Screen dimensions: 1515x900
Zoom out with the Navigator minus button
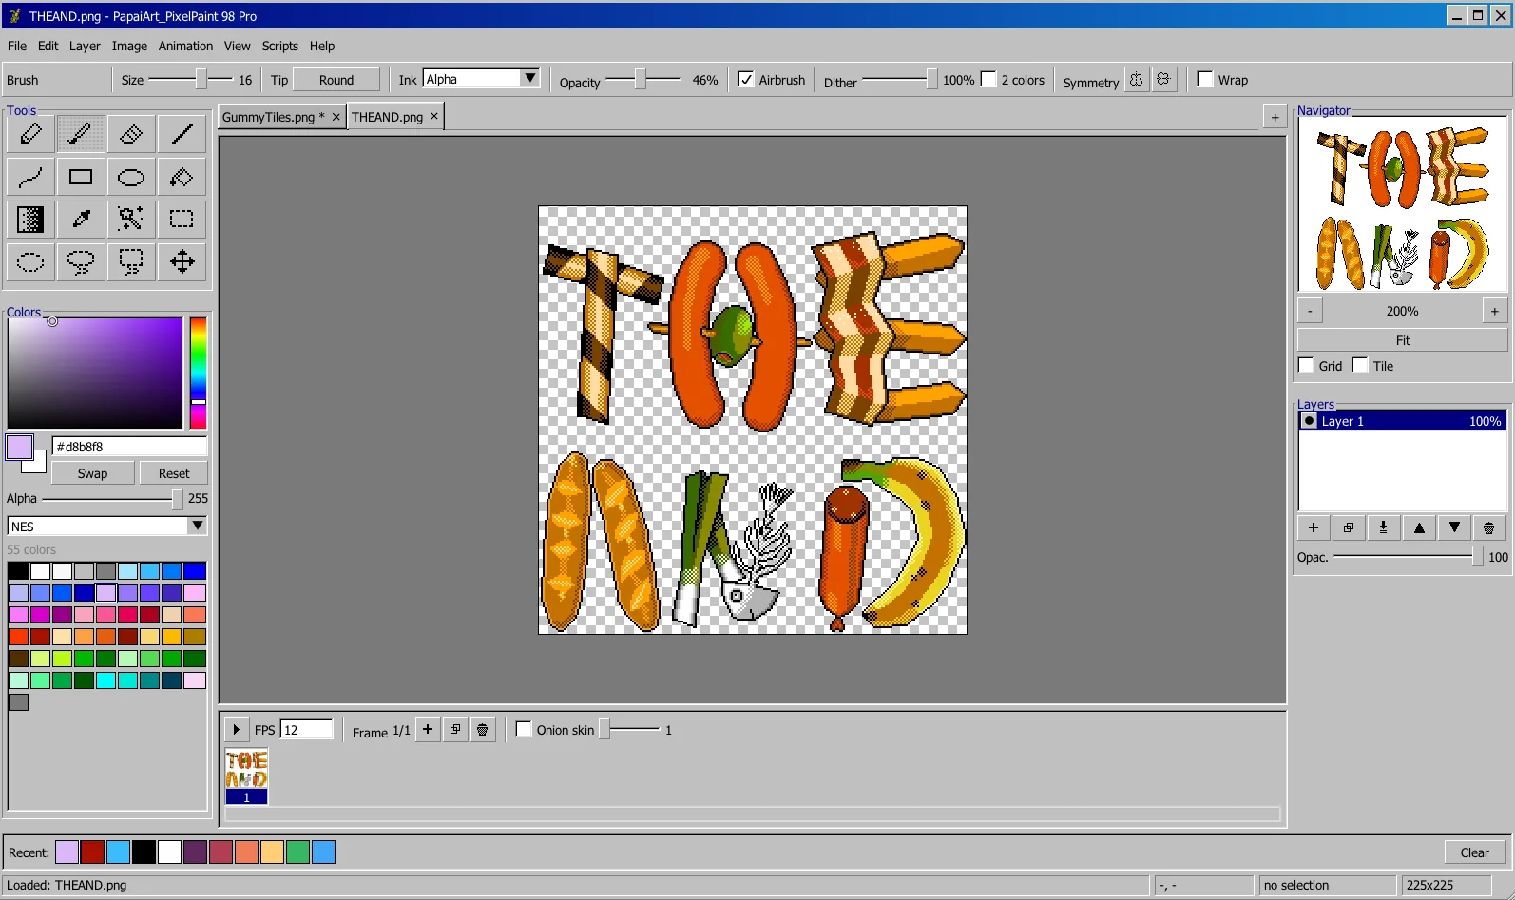[x=1310, y=311]
